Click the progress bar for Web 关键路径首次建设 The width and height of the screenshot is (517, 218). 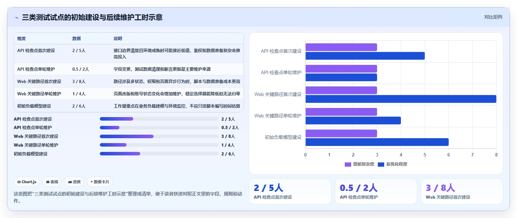159,136
